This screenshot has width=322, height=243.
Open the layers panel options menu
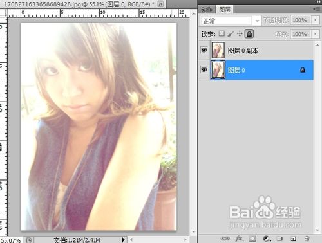click(x=317, y=9)
